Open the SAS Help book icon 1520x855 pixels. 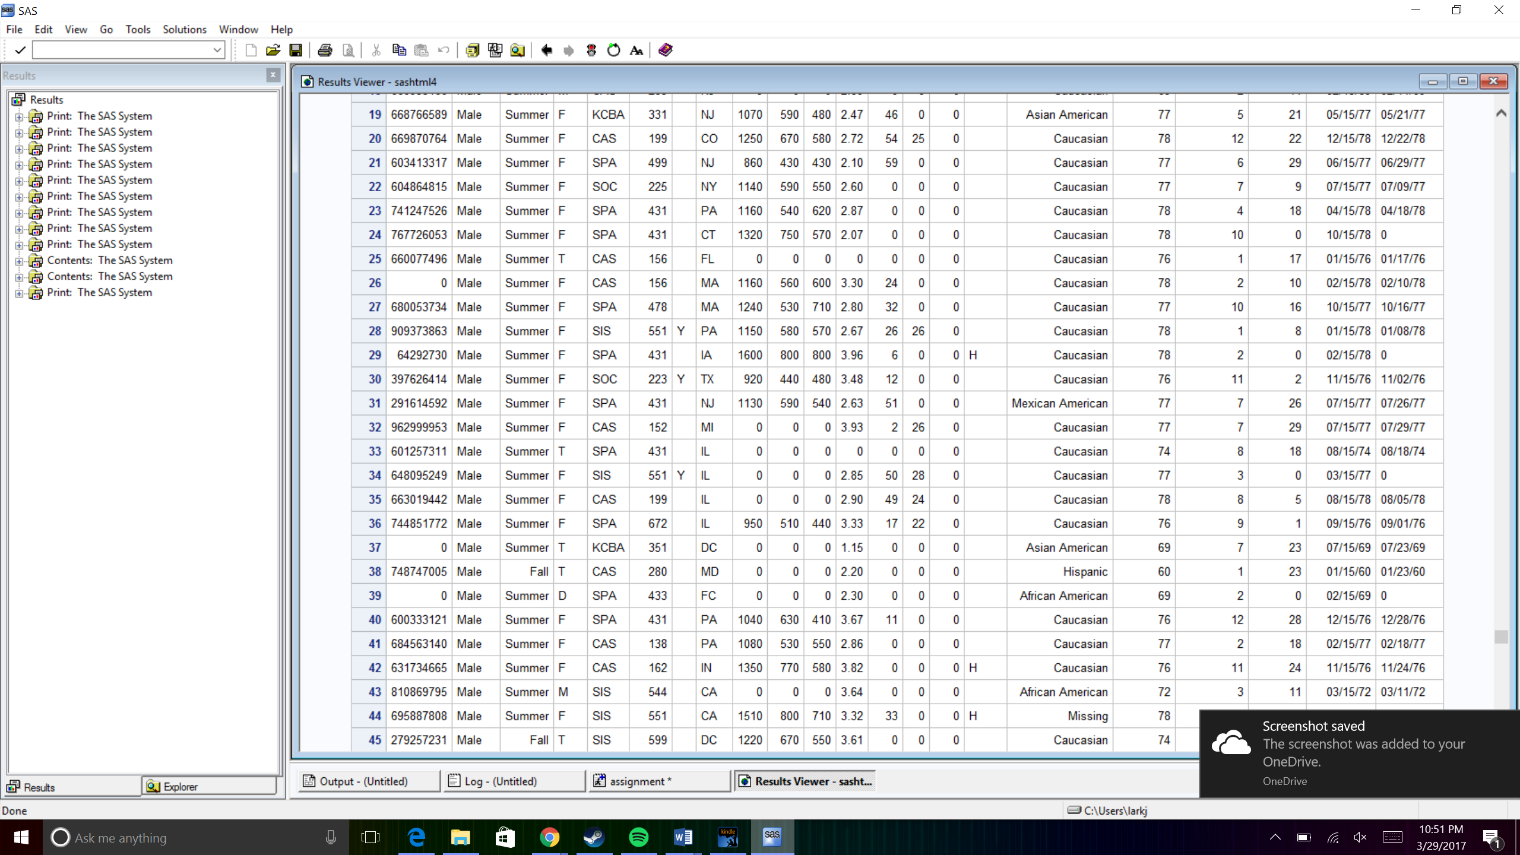coord(666,50)
